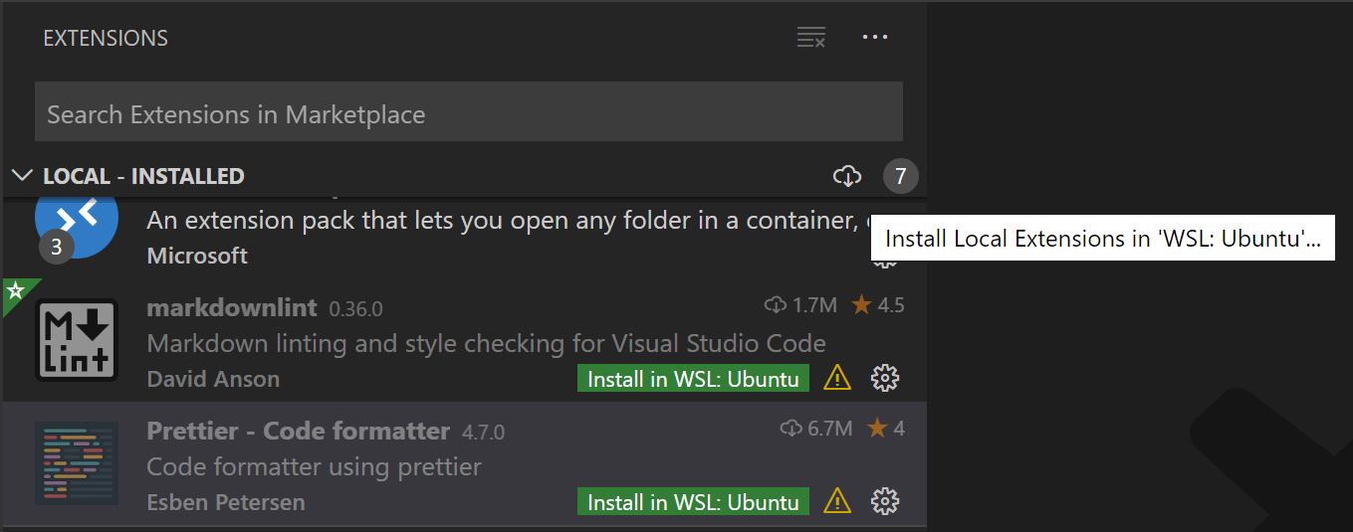1353x532 pixels.
Task: Click the pack badge showing 3
Action: pyautogui.click(x=56, y=247)
